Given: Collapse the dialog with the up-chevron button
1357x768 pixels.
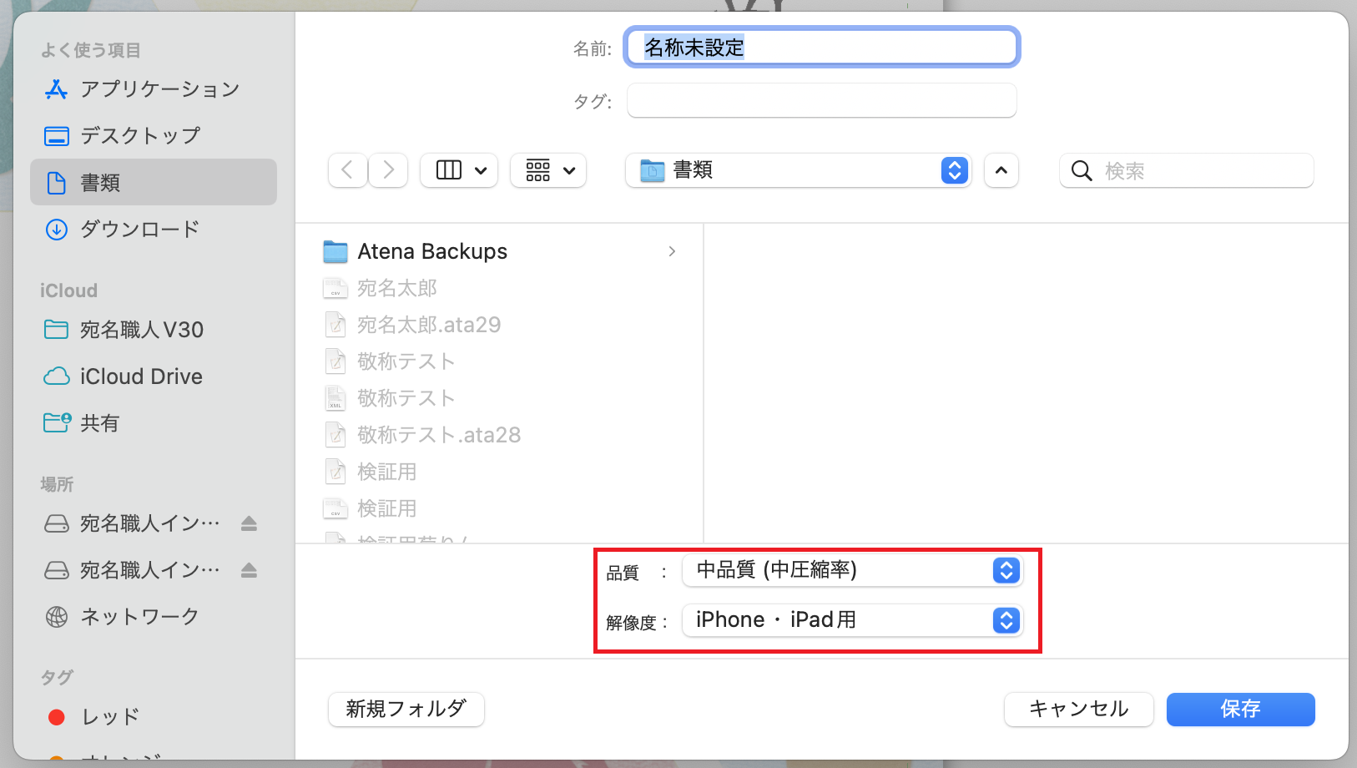Looking at the screenshot, I should click(x=1001, y=170).
